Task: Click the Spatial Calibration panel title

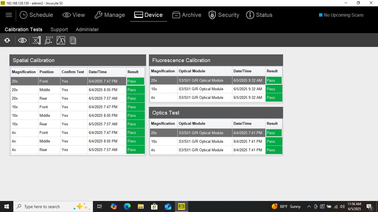Action: pyautogui.click(x=33, y=60)
